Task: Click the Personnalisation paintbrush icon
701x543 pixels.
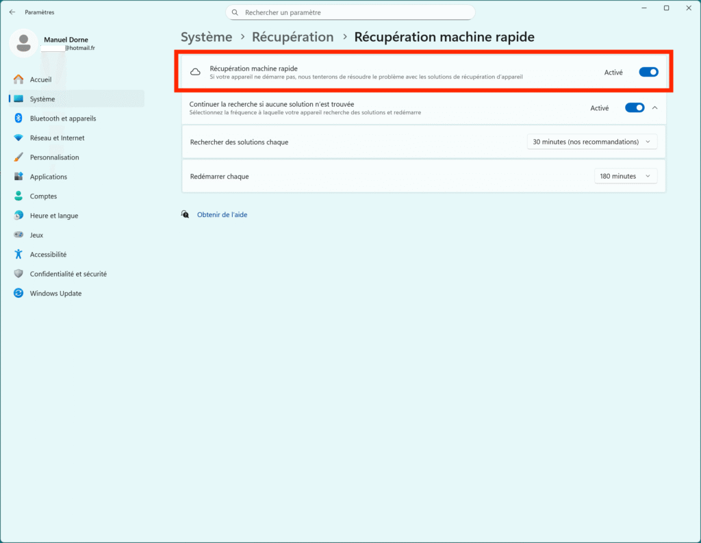Action: point(18,157)
